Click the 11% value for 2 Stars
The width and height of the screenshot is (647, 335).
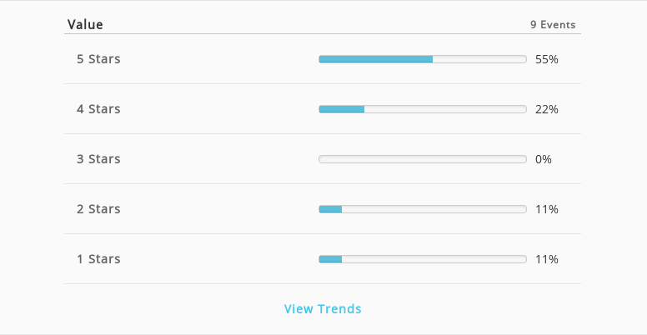547,209
